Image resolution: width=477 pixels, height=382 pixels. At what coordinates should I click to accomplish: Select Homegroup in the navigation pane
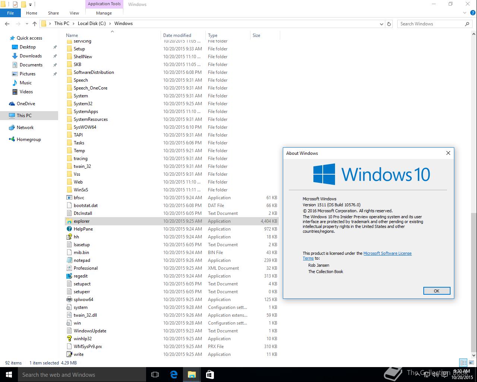point(29,140)
